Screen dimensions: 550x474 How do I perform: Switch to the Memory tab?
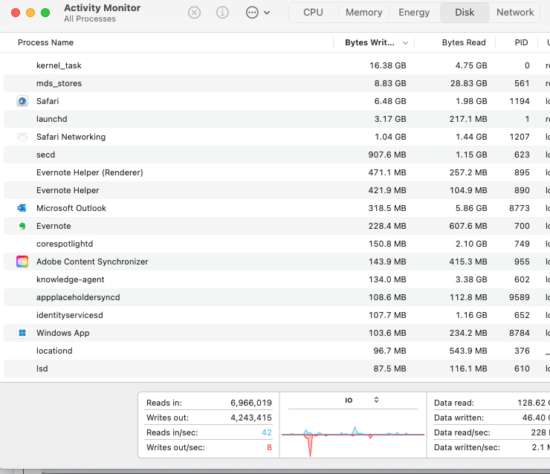(x=363, y=13)
